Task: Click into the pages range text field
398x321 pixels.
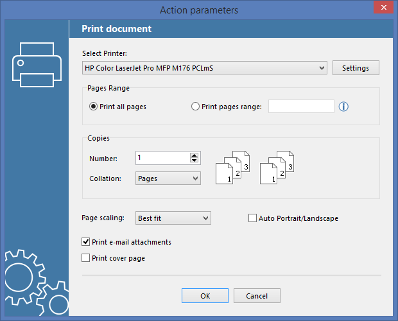Action: click(x=301, y=107)
